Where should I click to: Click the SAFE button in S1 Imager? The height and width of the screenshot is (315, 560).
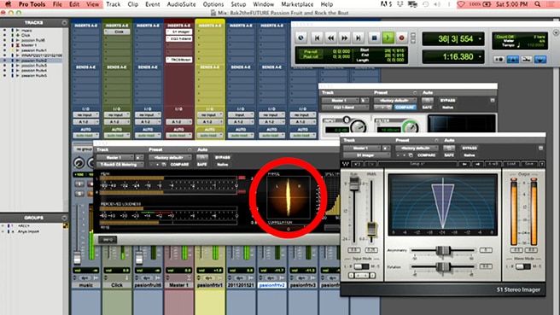tap(449, 155)
